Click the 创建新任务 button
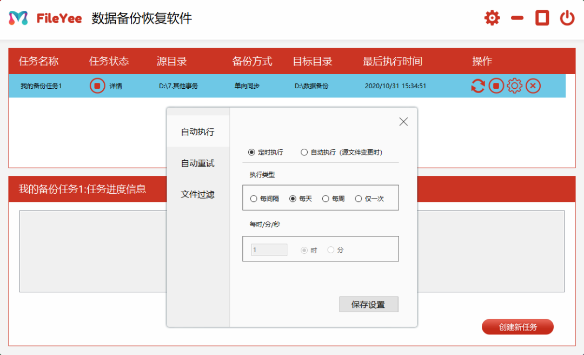 coord(517,327)
